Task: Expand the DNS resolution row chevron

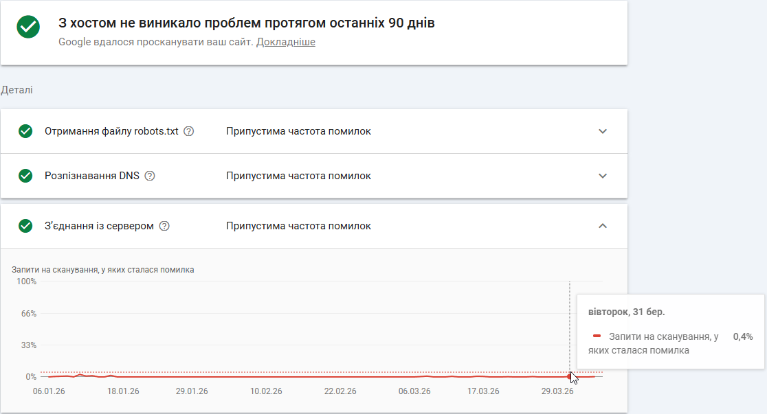Action: coord(603,176)
